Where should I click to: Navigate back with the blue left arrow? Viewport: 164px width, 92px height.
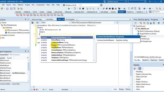click(145, 9)
